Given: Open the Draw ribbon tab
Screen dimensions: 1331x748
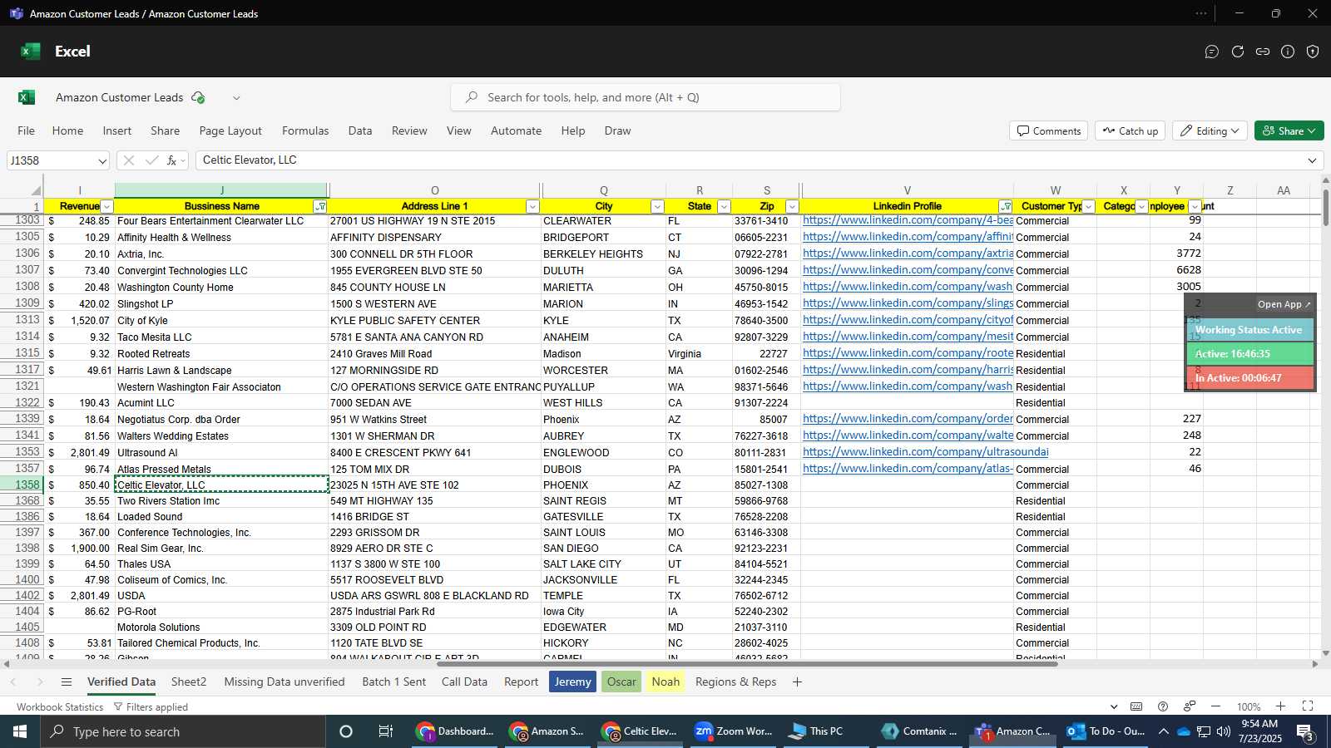Looking at the screenshot, I should pyautogui.click(x=617, y=131).
